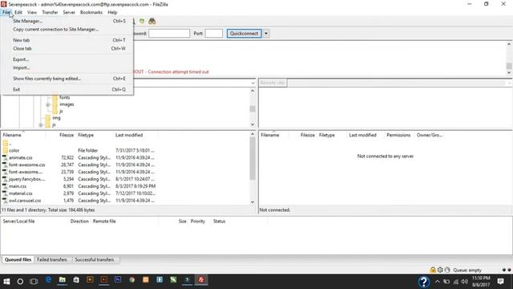The width and height of the screenshot is (513, 289).
Task: Open the Quickconnect history dropdown arrow
Action: 266,34
